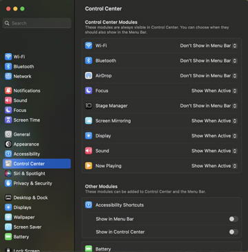The image size is (248, 252).
Task: Open the Bluetooth menu bar dropdown
Action: (208, 61)
